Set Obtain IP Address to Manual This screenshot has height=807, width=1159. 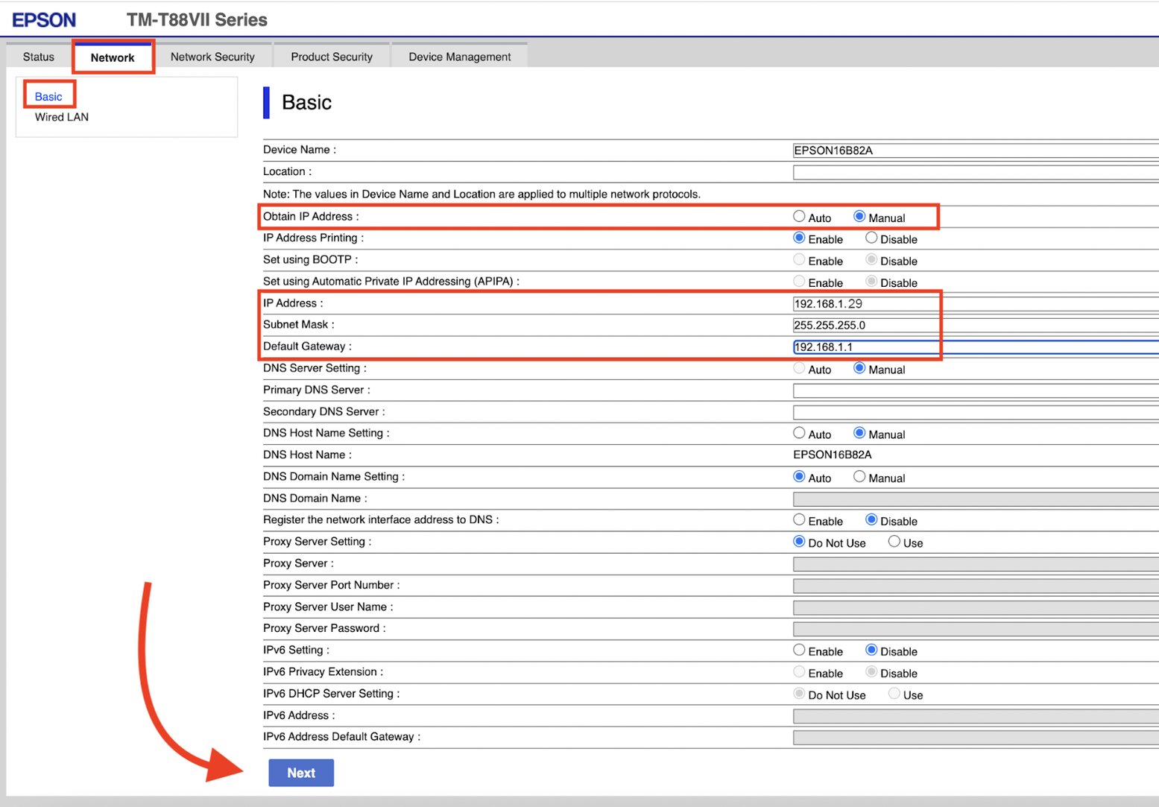coord(859,217)
